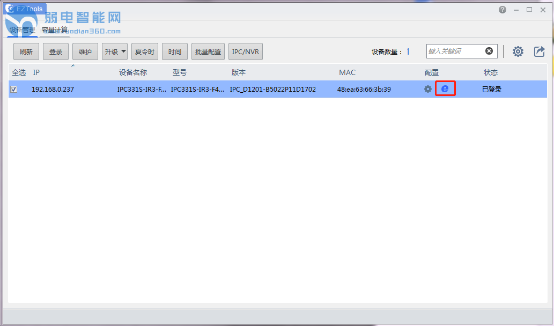Maximize the EZTools window
Image resolution: width=554 pixels, height=326 pixels.
[x=529, y=10]
